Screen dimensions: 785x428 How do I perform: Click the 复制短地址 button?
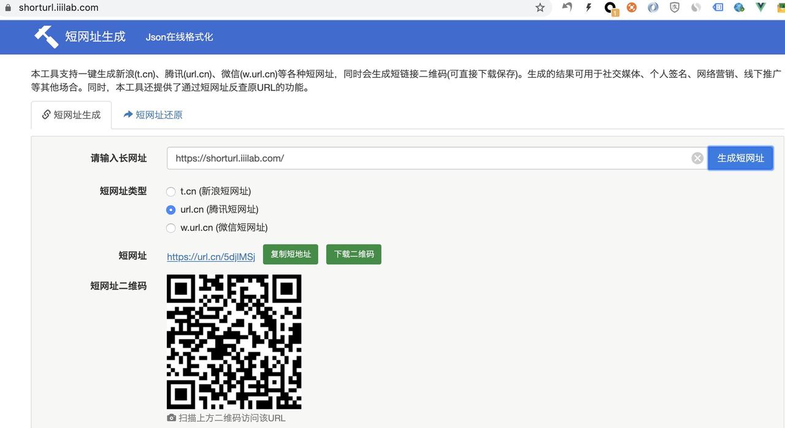tap(291, 254)
